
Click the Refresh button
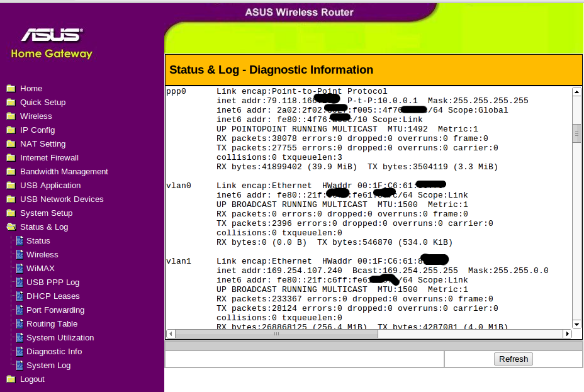point(514,359)
